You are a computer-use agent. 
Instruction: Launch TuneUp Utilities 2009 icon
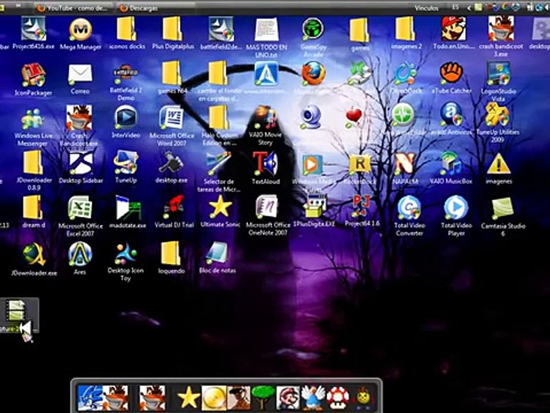point(497,115)
